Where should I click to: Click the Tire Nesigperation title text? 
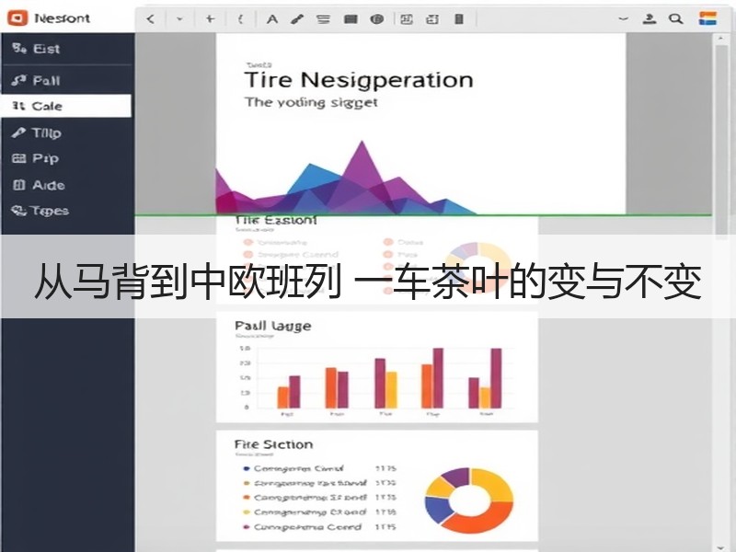pos(359,80)
